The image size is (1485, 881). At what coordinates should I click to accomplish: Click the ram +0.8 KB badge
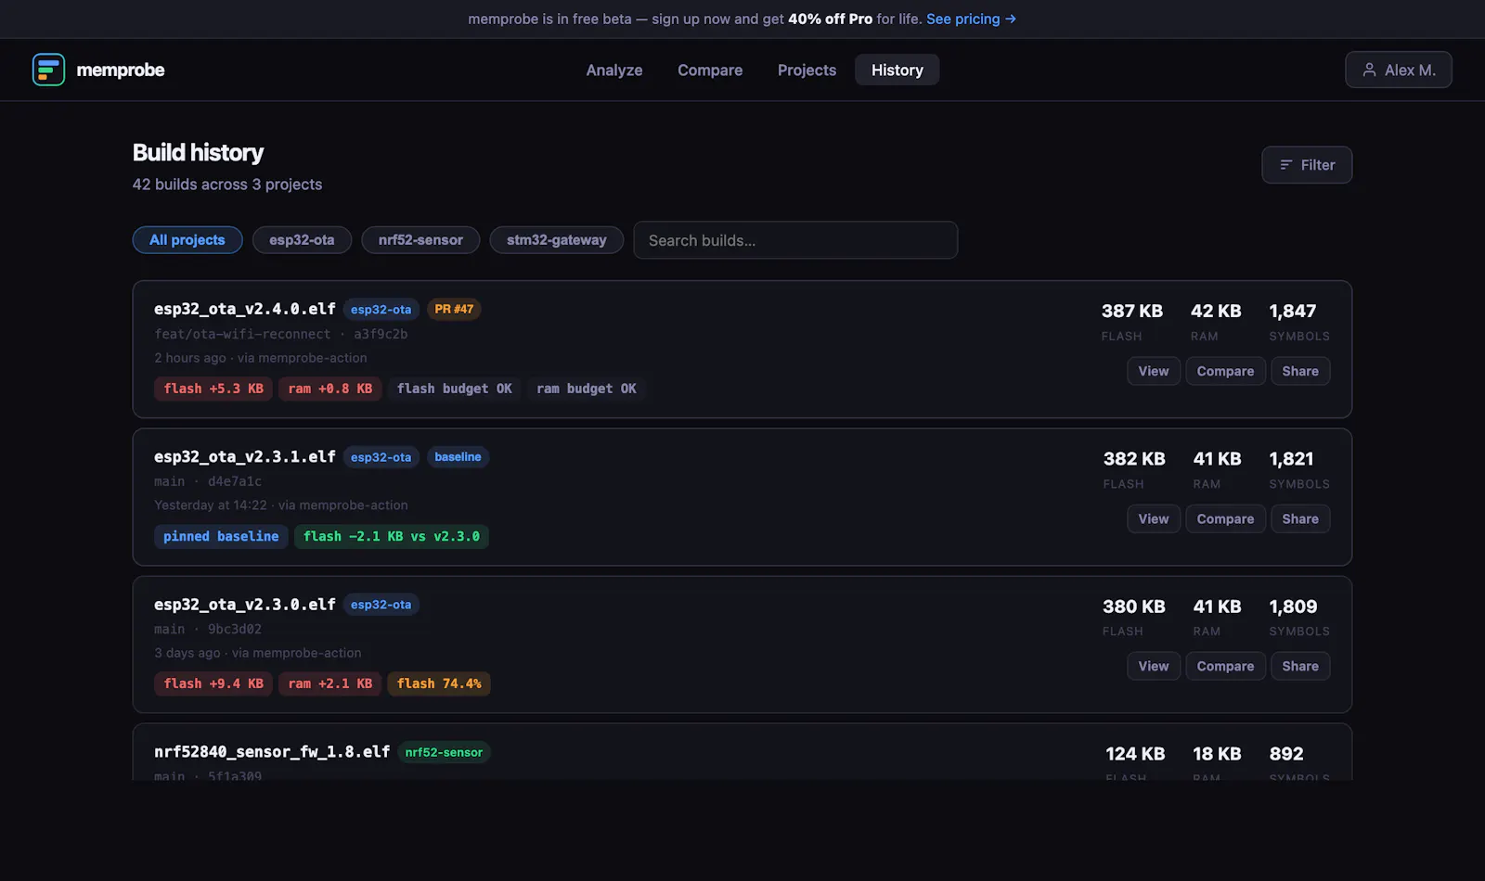pyautogui.click(x=329, y=389)
